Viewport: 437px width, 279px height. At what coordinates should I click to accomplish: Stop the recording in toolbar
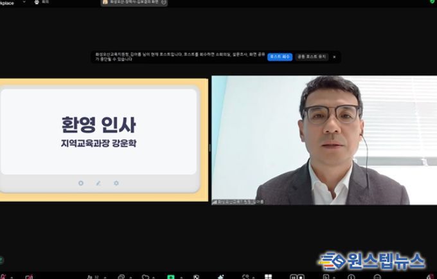point(301,277)
